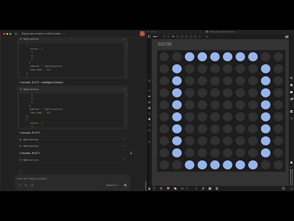Stop the response with the composer stop button

point(125,185)
